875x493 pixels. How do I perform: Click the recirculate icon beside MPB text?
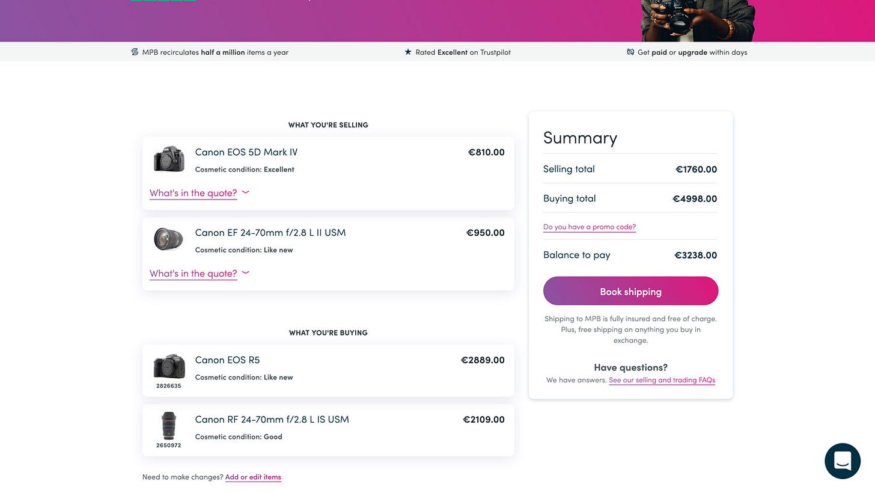pyautogui.click(x=135, y=52)
